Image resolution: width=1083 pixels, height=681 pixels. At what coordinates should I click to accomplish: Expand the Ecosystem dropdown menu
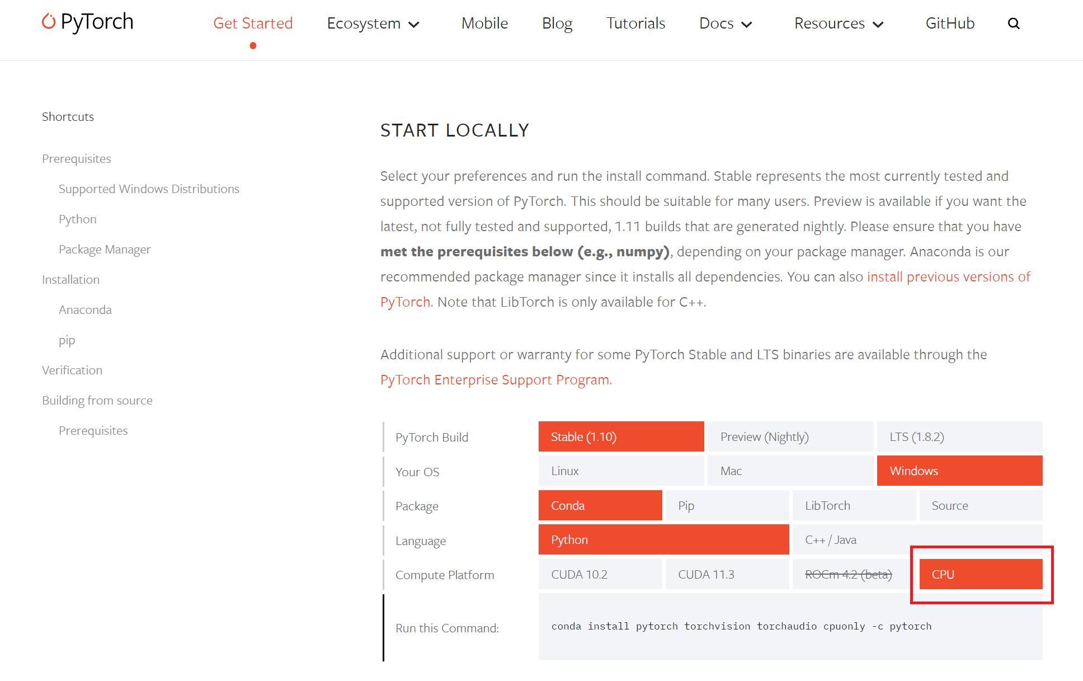[373, 24]
